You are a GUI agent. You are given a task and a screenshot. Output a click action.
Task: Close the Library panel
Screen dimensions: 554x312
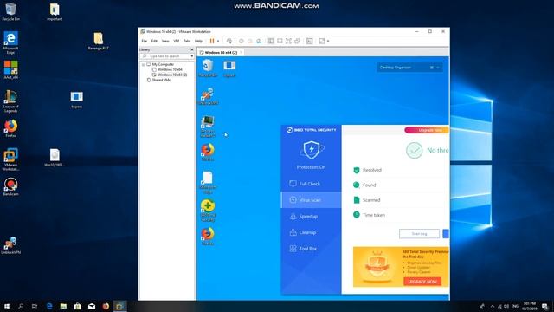coord(192,50)
